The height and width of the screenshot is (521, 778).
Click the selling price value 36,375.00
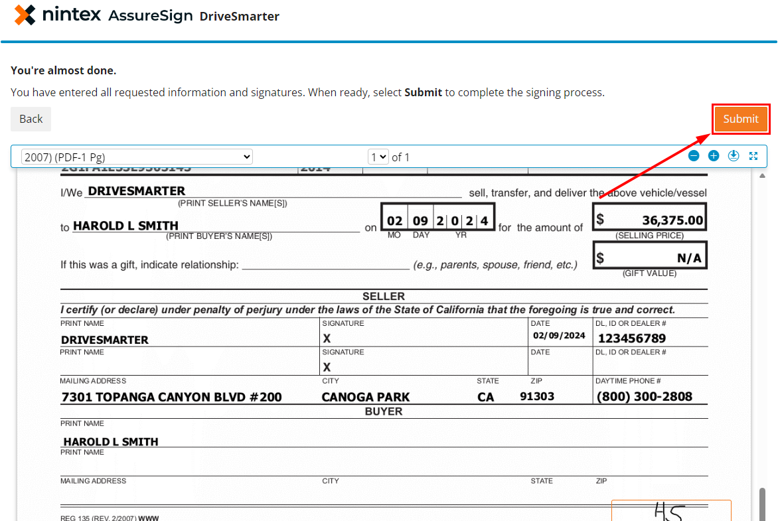(x=672, y=220)
